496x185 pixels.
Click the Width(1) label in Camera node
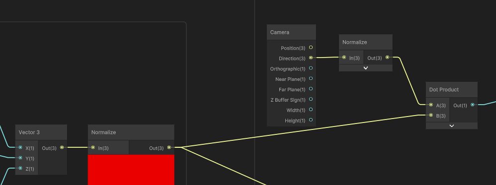click(x=296, y=110)
